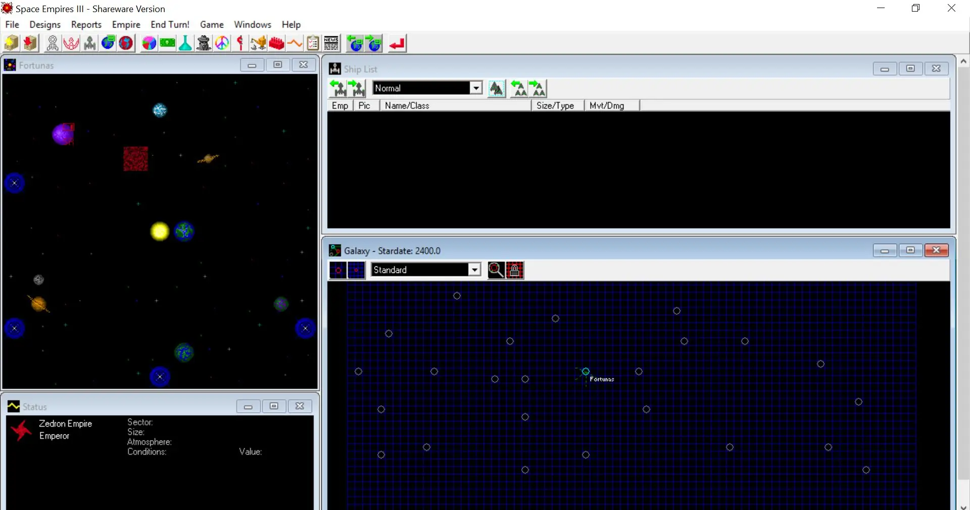Click the red return arrow end-turn icon

(x=398, y=43)
